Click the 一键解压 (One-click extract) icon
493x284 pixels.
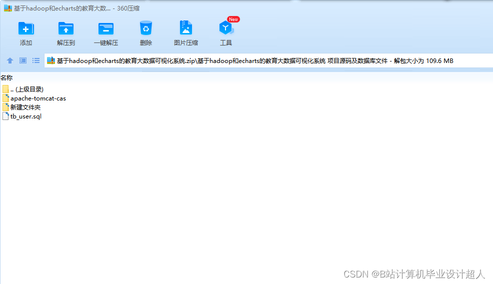105,28
